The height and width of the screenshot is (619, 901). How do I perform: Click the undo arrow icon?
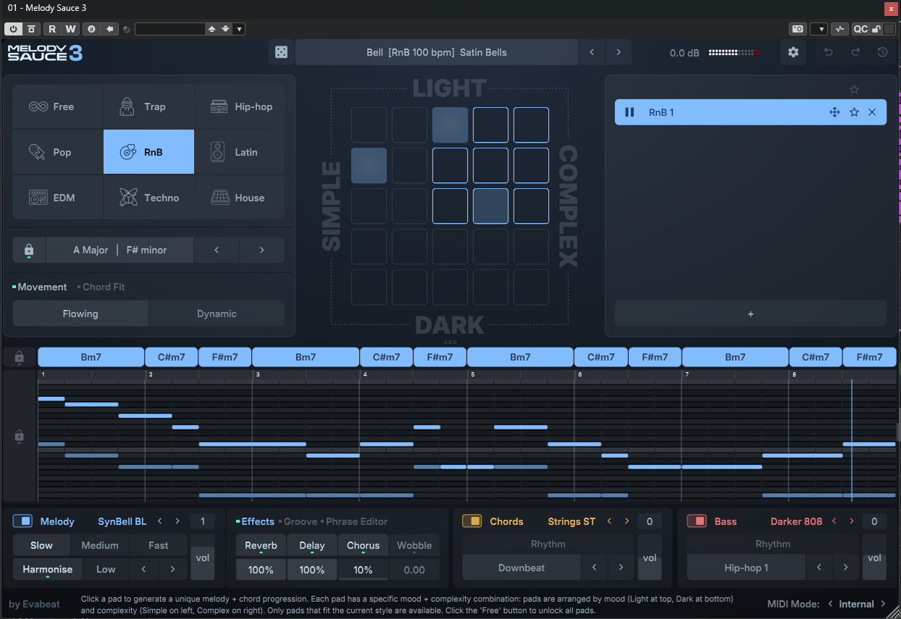829,52
